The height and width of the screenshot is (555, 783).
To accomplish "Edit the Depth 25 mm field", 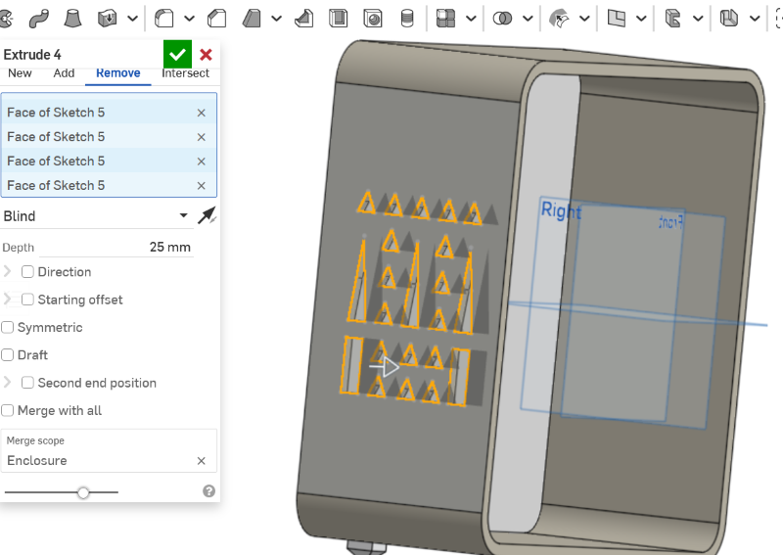I will [115, 247].
